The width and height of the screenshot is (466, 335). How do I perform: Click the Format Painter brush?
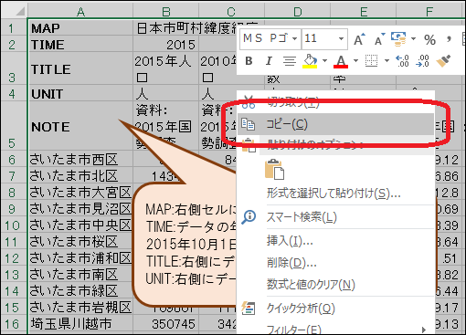click(443, 61)
